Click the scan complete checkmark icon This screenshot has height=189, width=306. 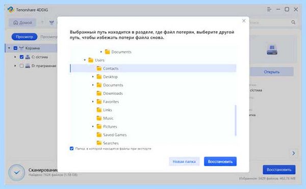point(17,172)
